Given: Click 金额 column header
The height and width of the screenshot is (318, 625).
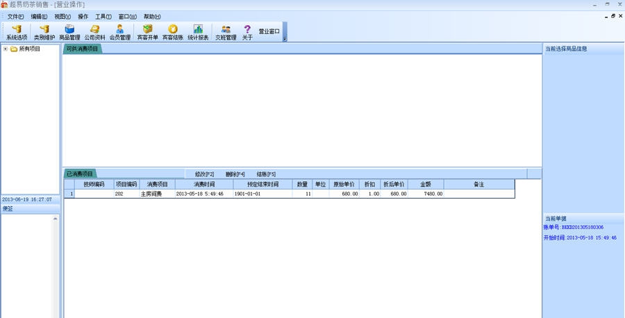Looking at the screenshot, I should [426, 185].
